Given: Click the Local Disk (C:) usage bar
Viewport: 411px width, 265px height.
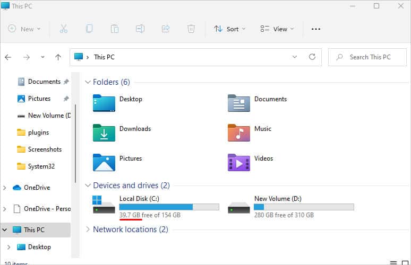Looking at the screenshot, I should (169, 207).
